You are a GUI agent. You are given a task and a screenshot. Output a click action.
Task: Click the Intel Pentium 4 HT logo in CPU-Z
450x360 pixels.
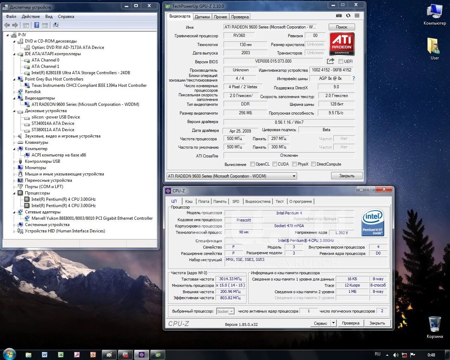point(372,223)
